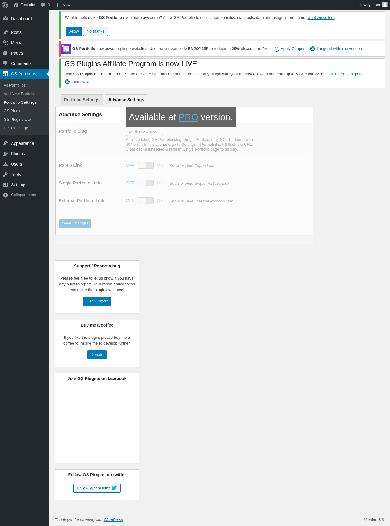390x526 pixels.
Task: Click the Save Changes button
Action: coord(75,223)
